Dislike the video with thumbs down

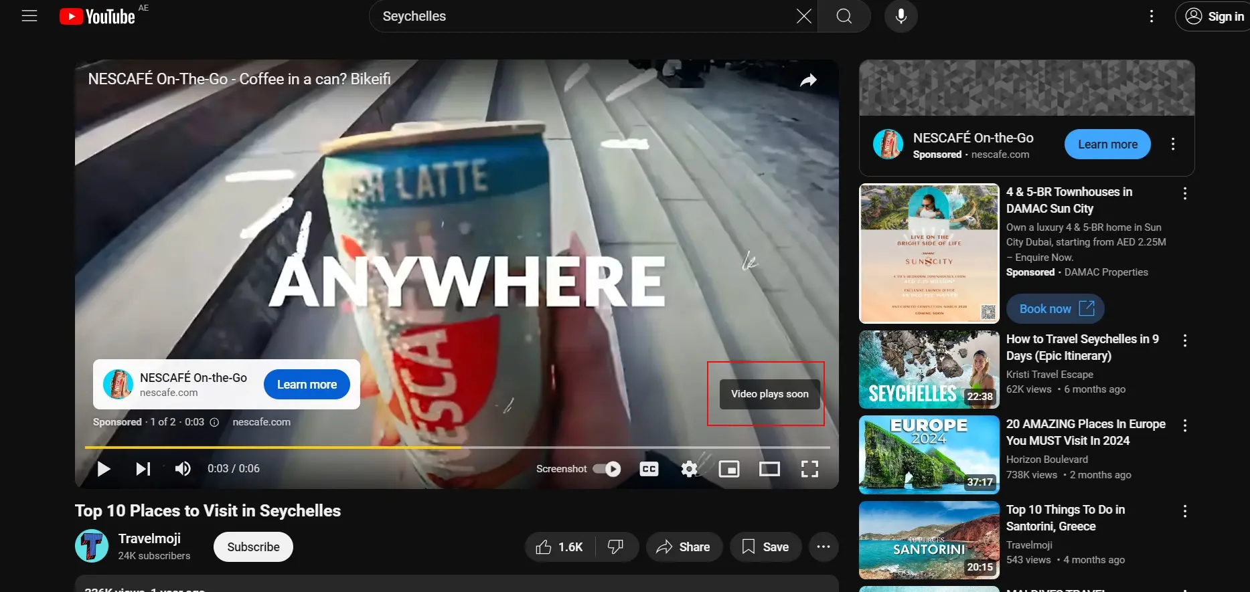(x=616, y=547)
